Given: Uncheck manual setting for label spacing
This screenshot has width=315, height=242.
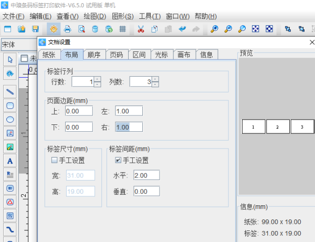Looking at the screenshot, I should 118,160.
